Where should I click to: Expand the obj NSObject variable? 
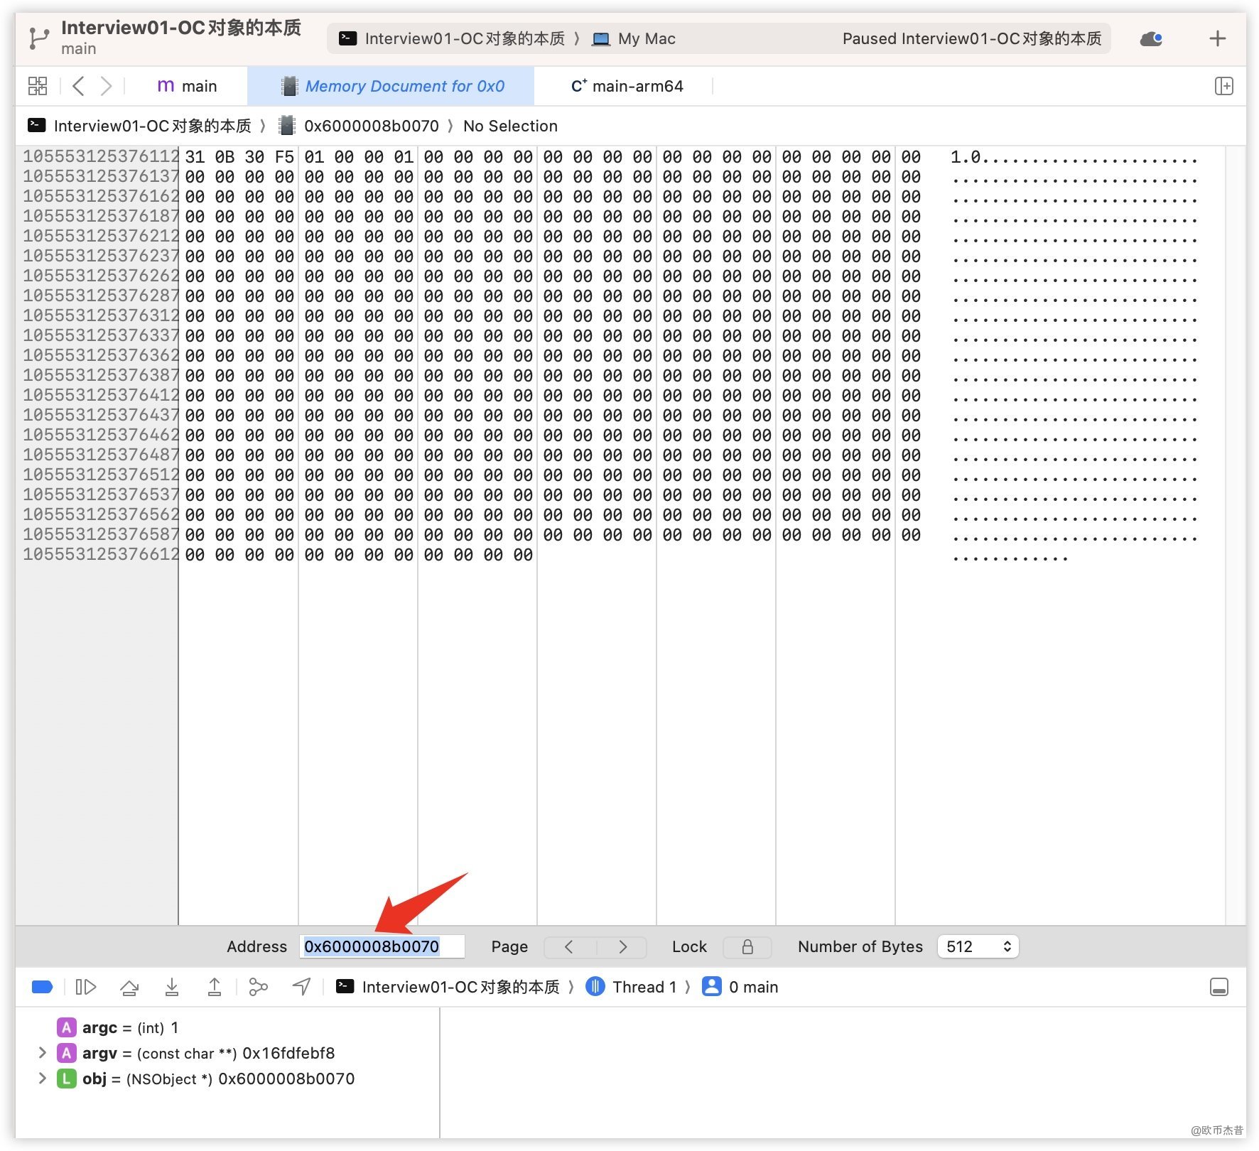(42, 1079)
